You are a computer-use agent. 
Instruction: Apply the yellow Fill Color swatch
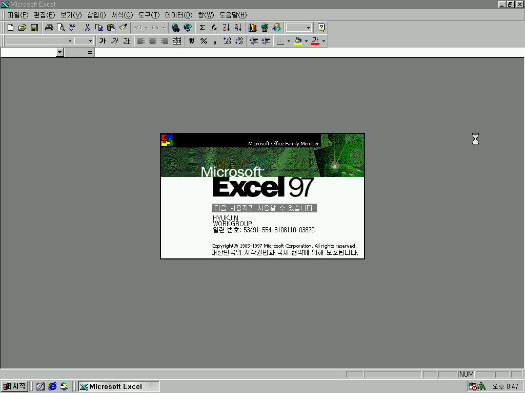click(x=298, y=41)
